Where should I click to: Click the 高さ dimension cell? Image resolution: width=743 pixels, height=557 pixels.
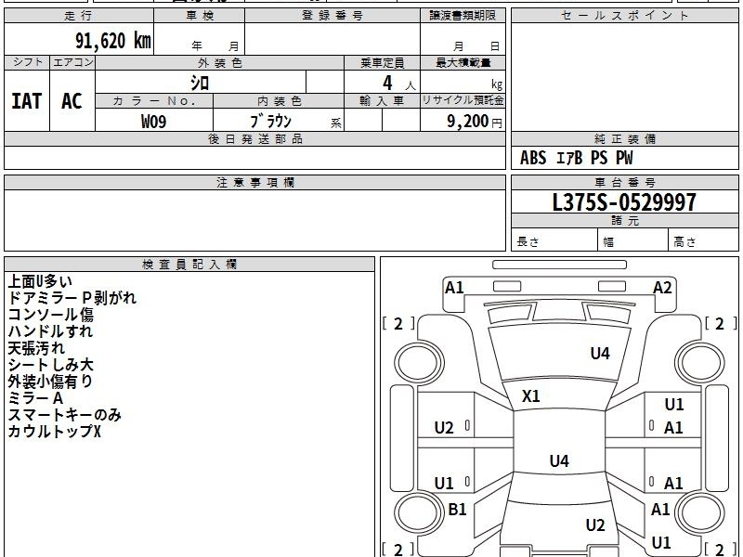pos(703,240)
